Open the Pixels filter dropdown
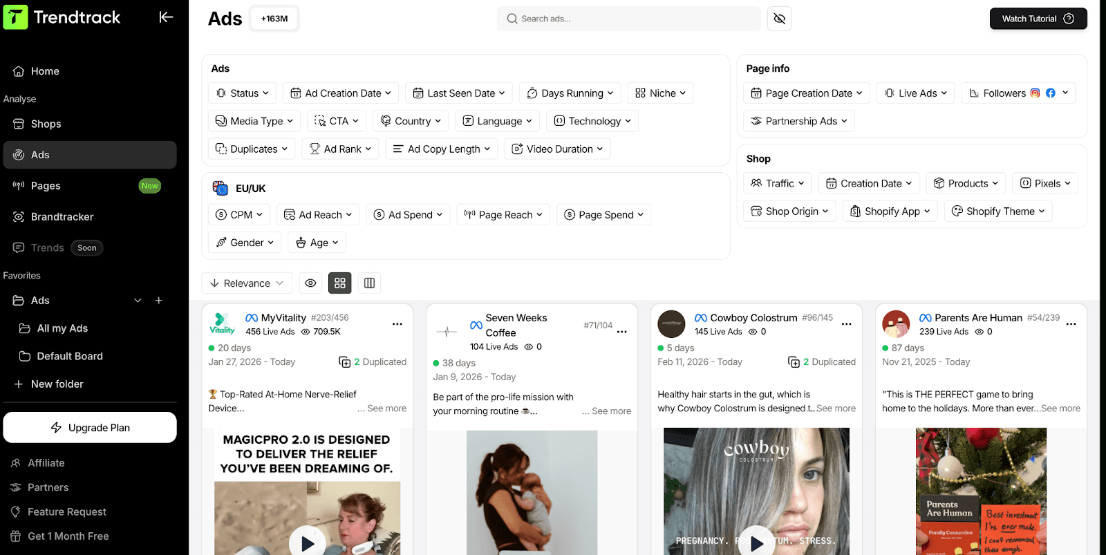This screenshot has height=555, width=1106. click(x=1045, y=183)
